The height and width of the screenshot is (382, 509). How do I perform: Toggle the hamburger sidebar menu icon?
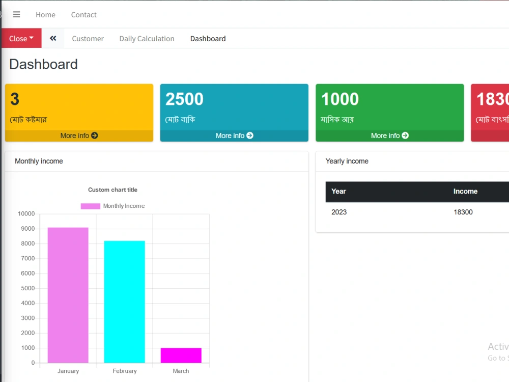click(17, 15)
